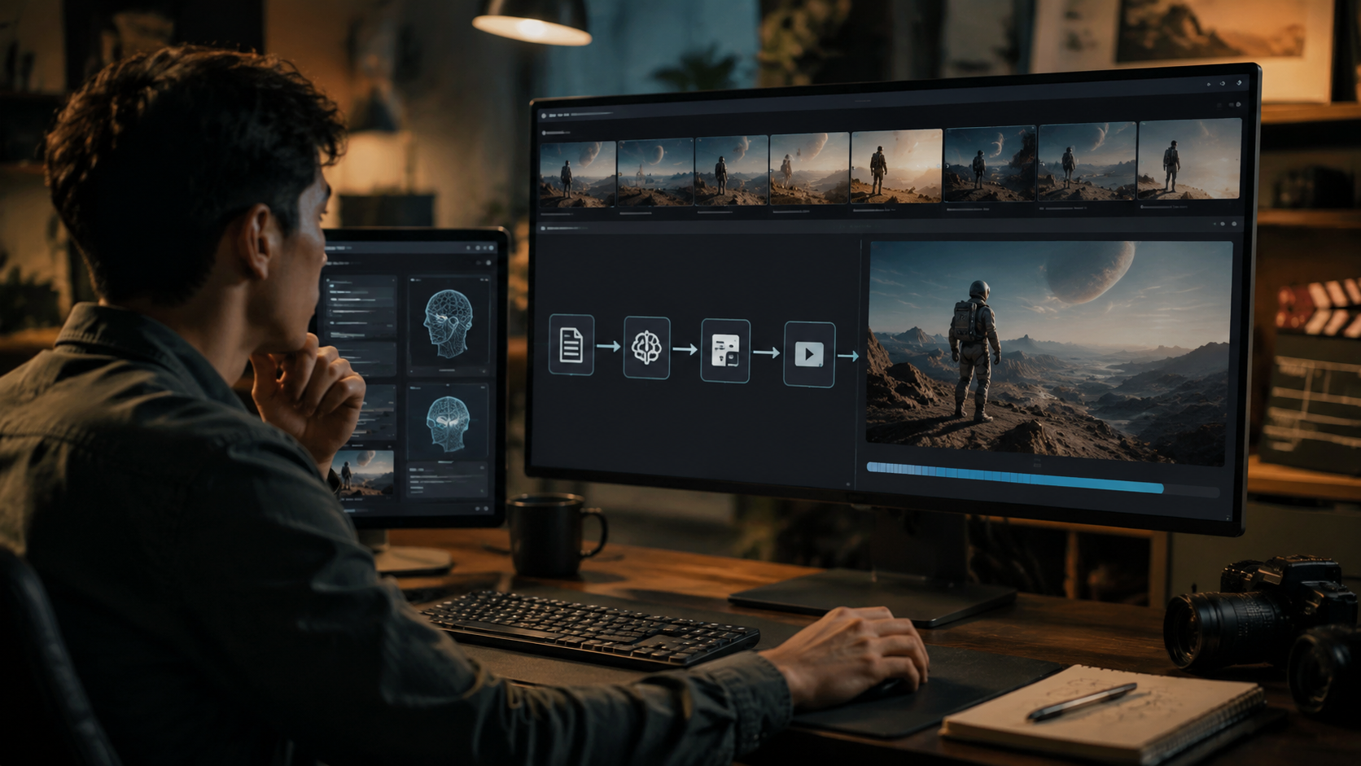The image size is (1361, 766).
Task: Open the small astronaut thumbnail on side monitor
Action: pyautogui.click(x=361, y=471)
